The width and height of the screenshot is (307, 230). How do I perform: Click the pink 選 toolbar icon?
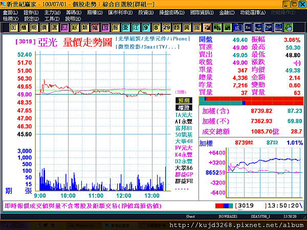pos(64,28)
